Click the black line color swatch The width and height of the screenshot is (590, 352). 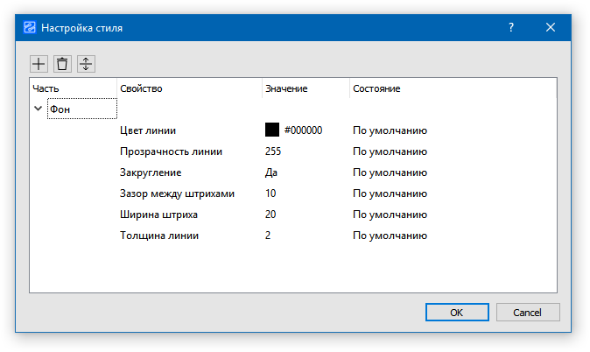click(x=272, y=130)
